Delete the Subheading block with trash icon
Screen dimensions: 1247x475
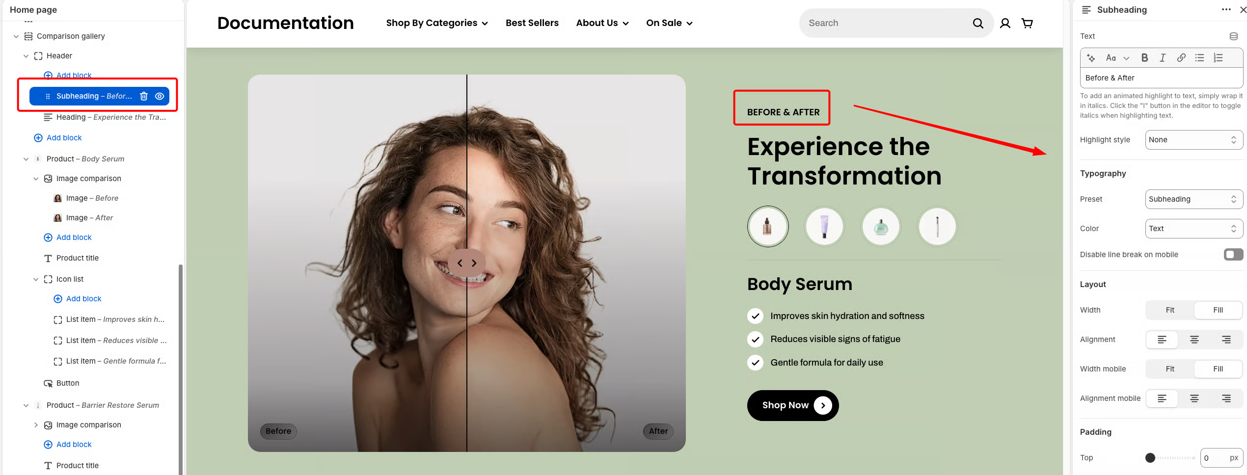[144, 96]
